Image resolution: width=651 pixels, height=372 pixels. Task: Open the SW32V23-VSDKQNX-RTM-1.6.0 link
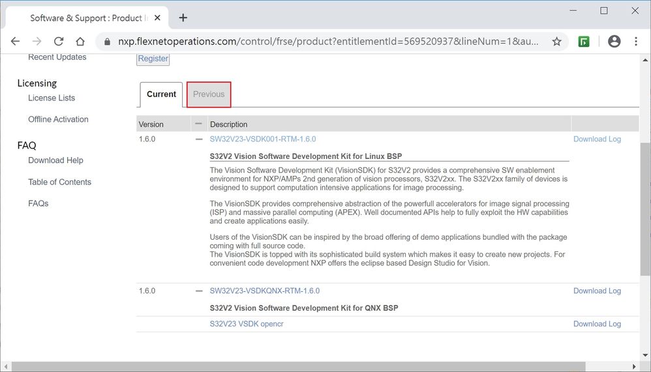coord(264,291)
